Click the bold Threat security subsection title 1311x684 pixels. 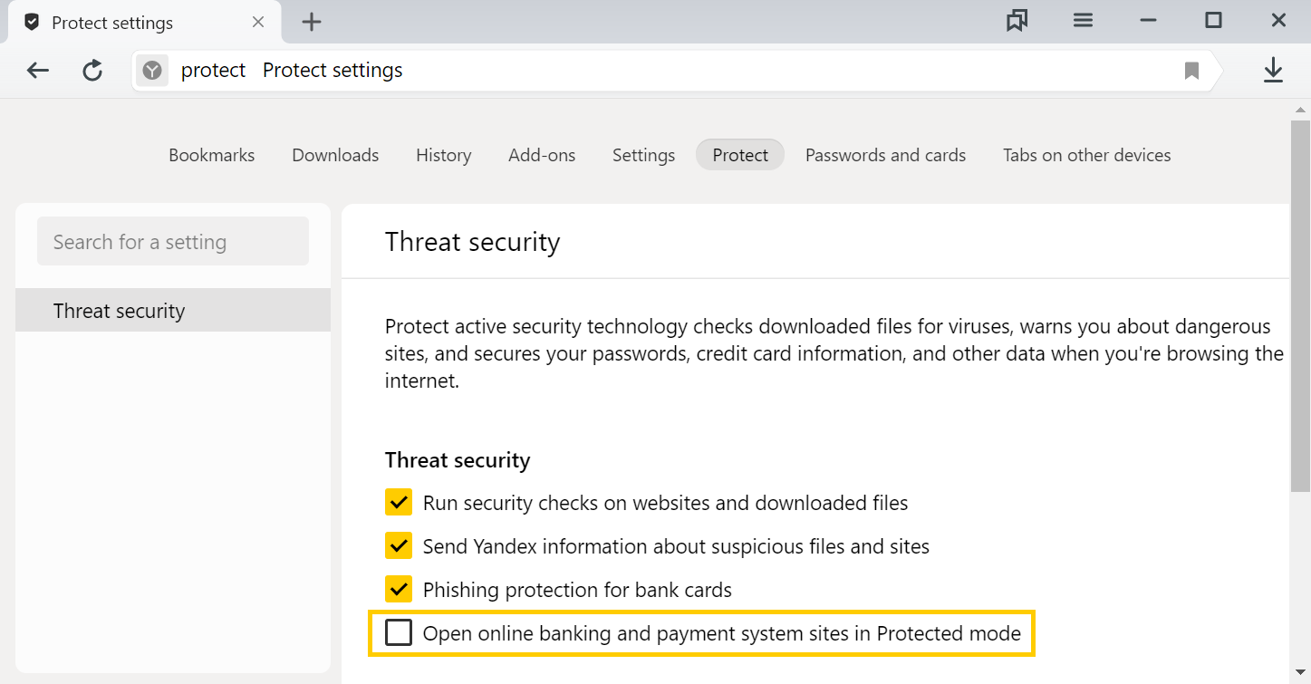(x=458, y=460)
